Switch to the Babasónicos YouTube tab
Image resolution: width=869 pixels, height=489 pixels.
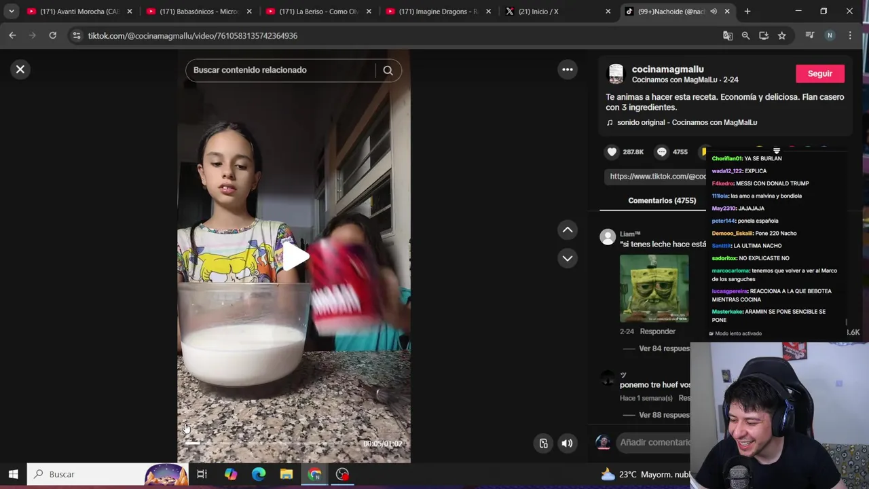[200, 12]
